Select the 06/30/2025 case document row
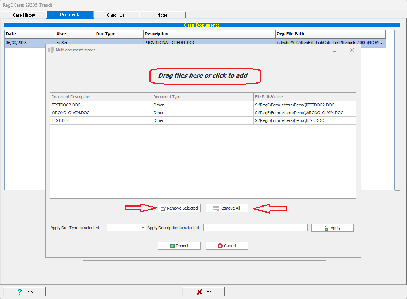This screenshot has width=407, height=299. pos(195,43)
